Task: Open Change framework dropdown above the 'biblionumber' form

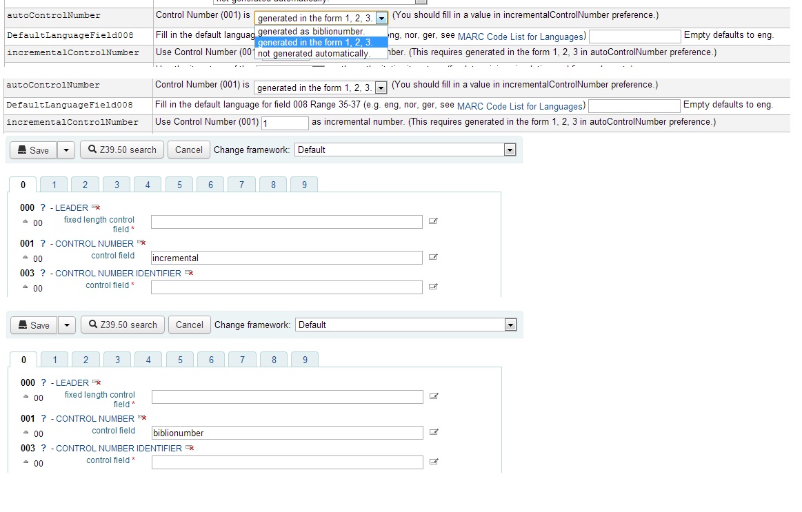Action: point(405,325)
